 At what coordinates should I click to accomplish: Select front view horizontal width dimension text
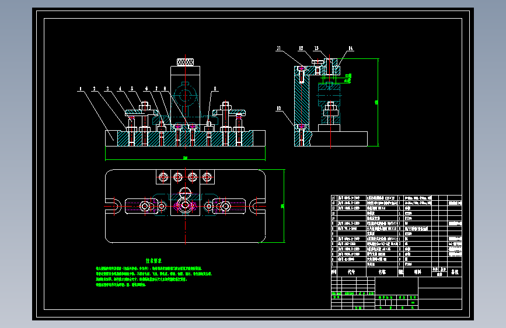[185, 158]
